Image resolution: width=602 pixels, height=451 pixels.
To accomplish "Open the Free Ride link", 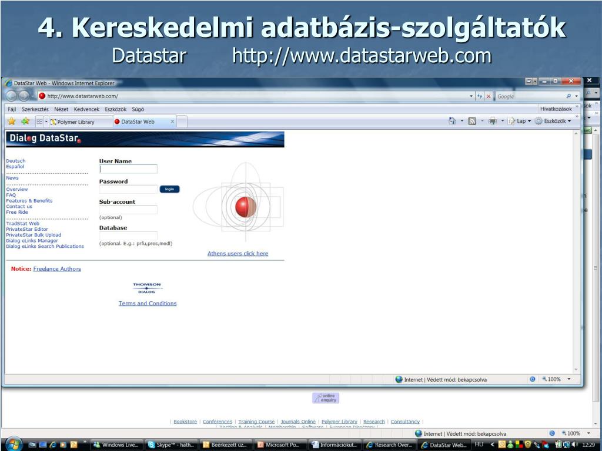I will (17, 211).
